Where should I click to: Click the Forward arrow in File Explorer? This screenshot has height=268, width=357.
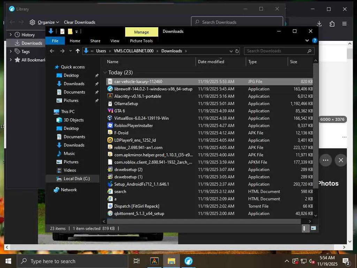point(62,51)
